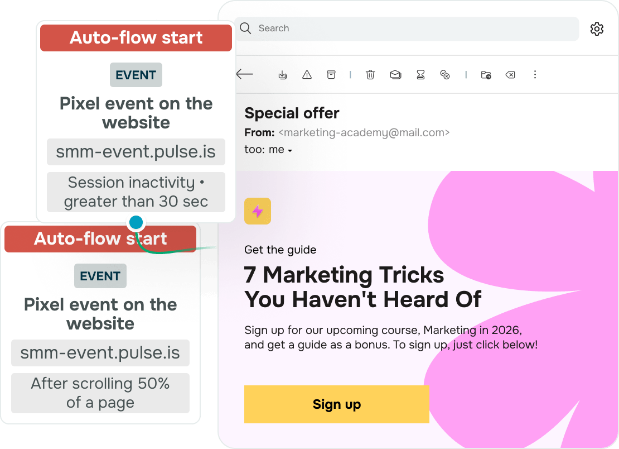Click the 'Session inactivity greater than 30 sec' condition

click(x=136, y=192)
